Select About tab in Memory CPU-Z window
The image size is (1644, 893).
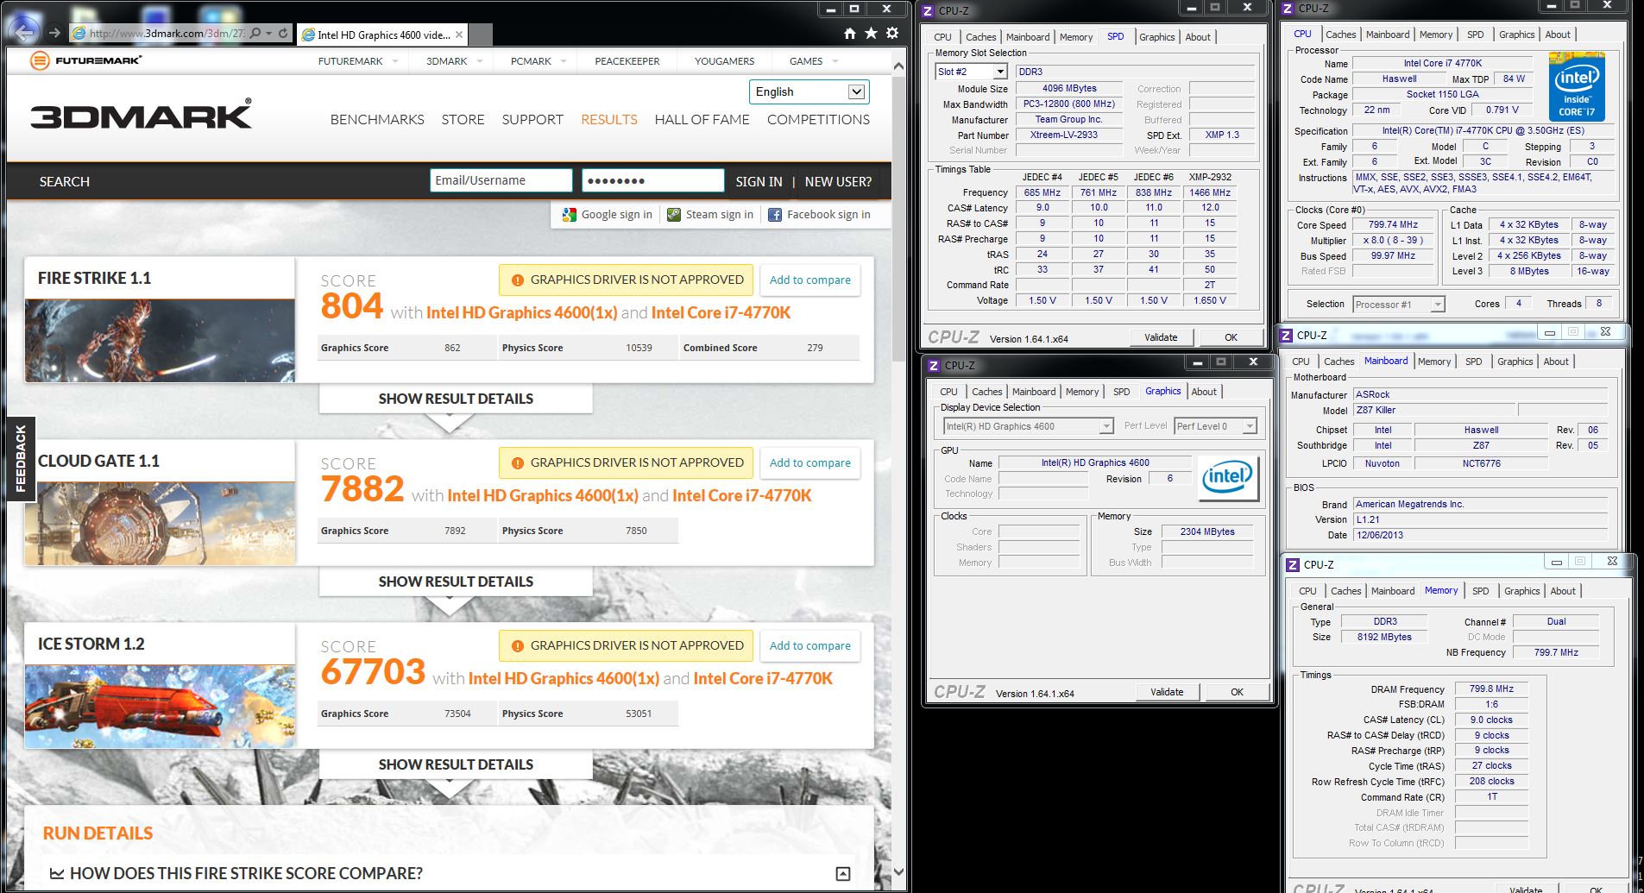click(1563, 591)
